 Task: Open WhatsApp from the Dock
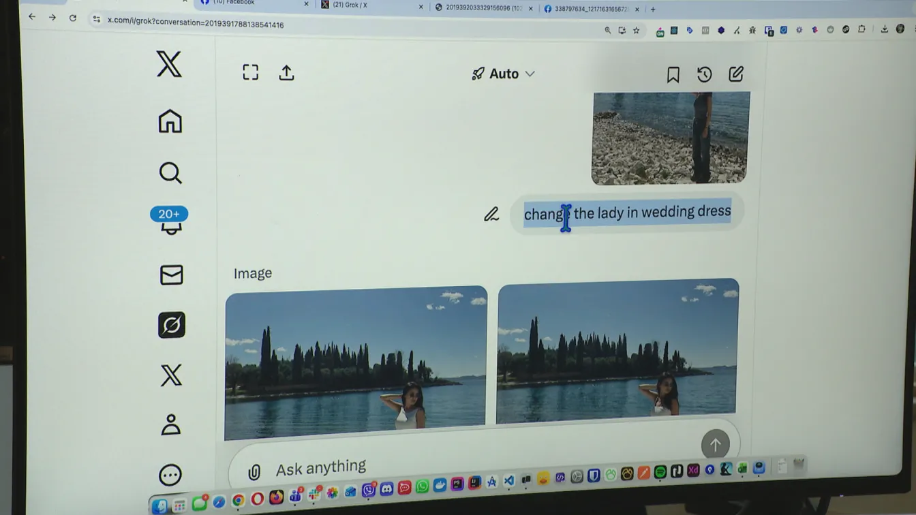(x=423, y=486)
